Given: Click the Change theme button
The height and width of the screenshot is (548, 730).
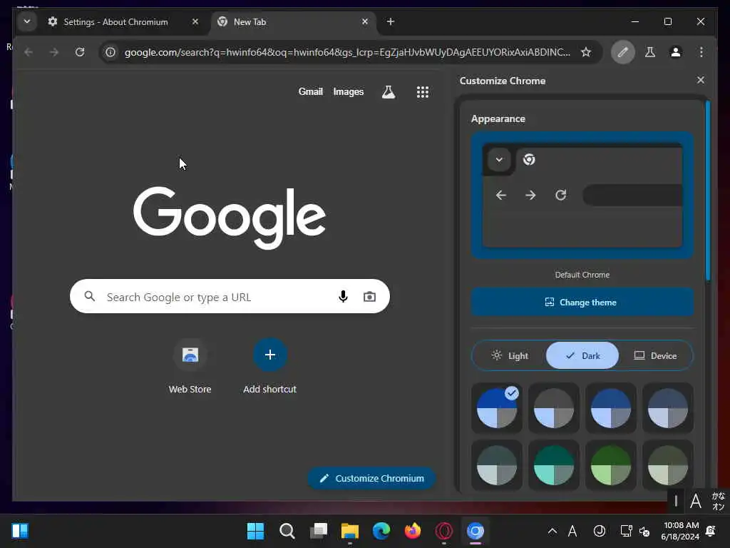Looking at the screenshot, I should [582, 303].
